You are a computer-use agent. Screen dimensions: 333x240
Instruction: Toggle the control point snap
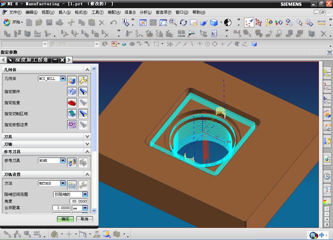pyautogui.click(x=192, y=44)
